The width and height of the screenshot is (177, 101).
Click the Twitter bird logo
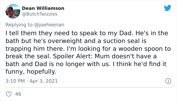(167, 8)
